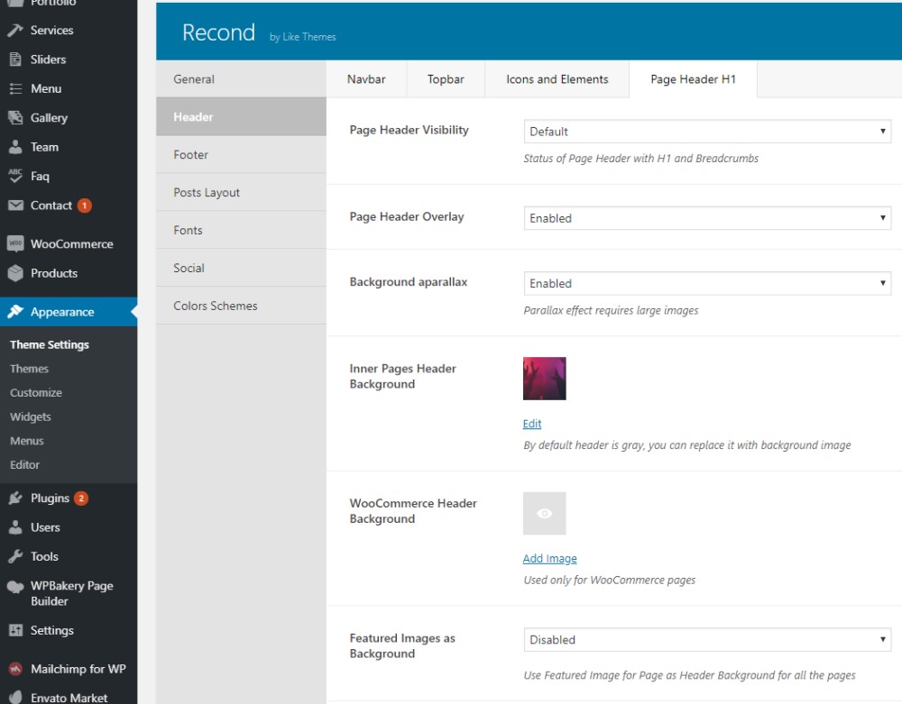The width and height of the screenshot is (902, 704).
Task: Click the Add Image link
Action: click(x=549, y=559)
